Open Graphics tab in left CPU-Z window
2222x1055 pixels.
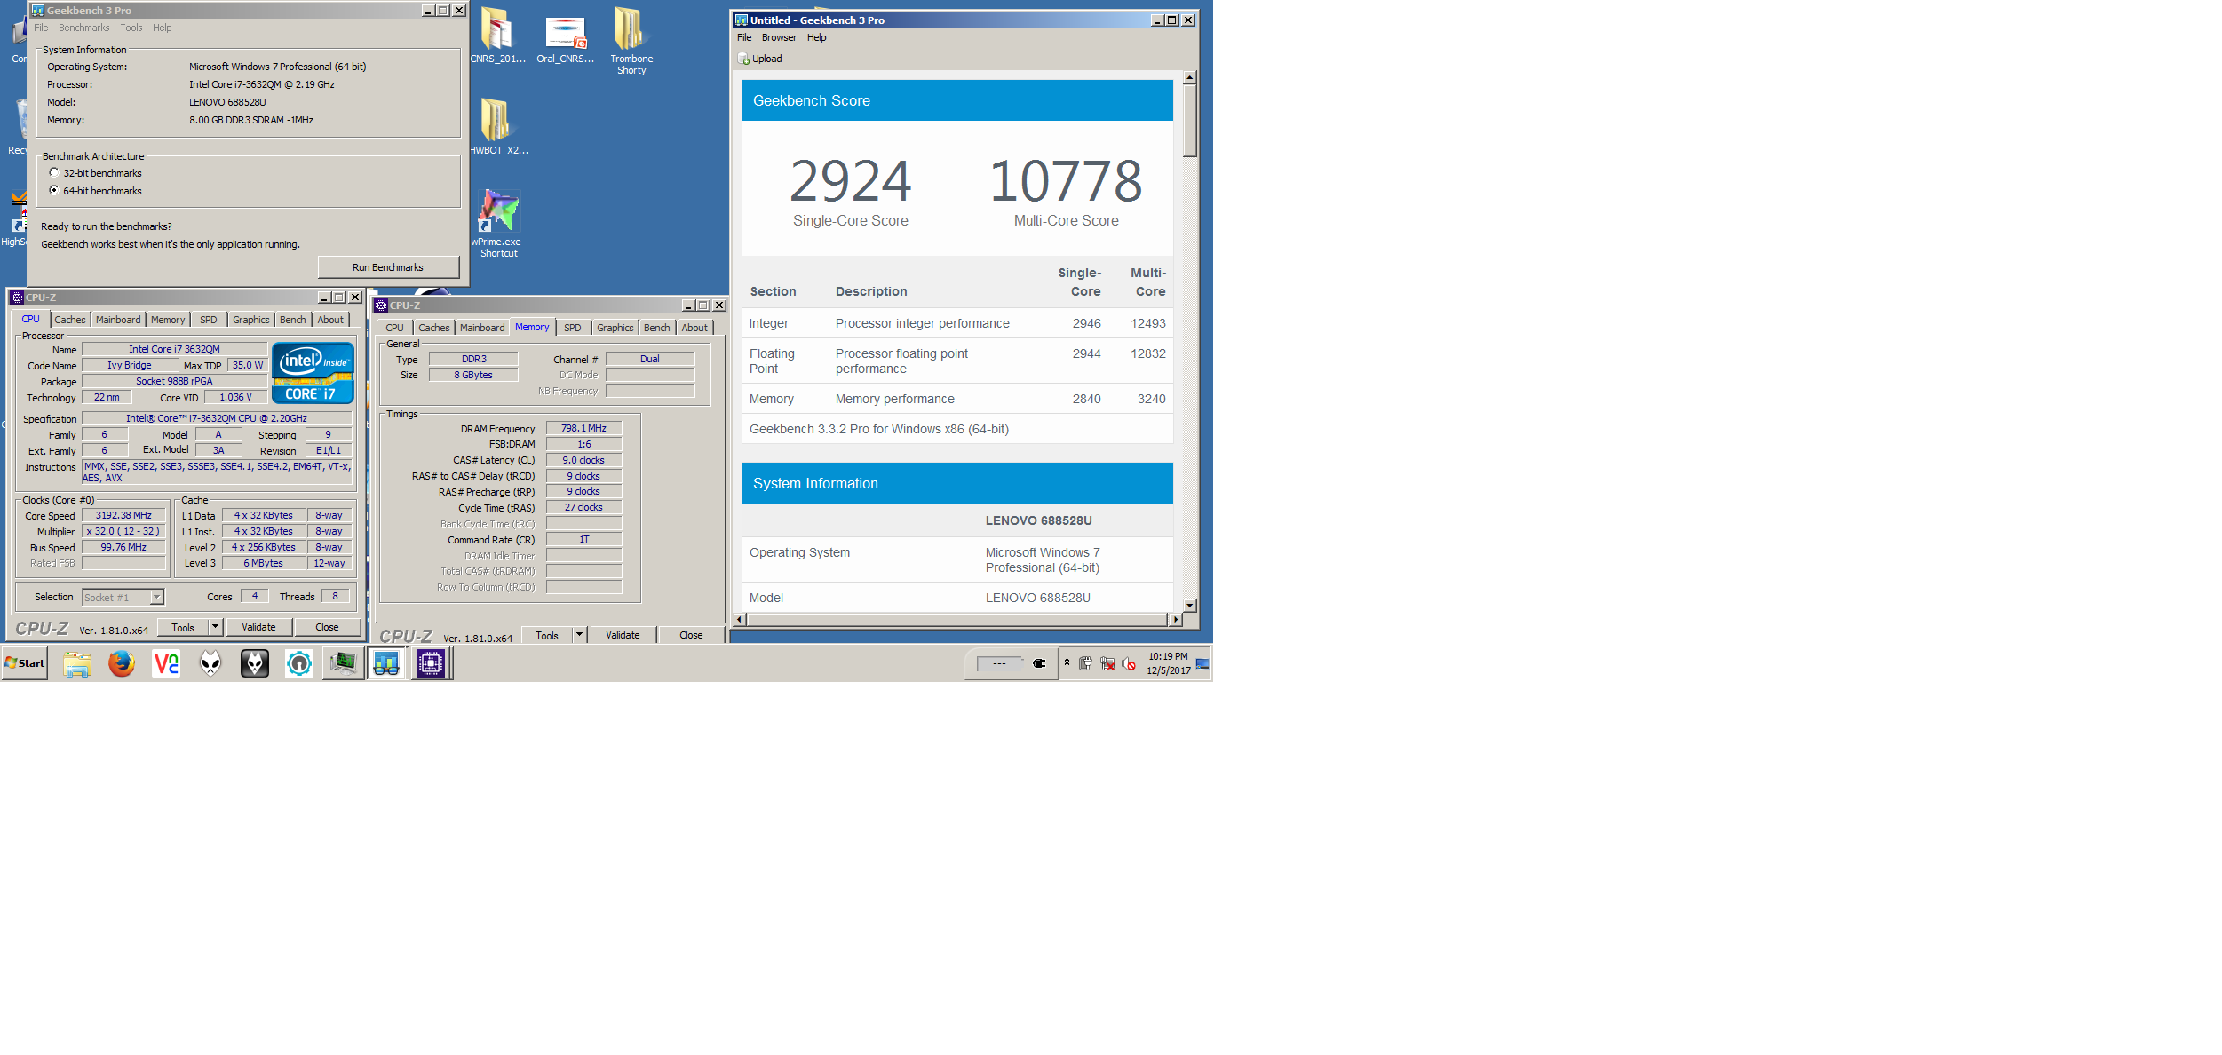[x=250, y=320]
